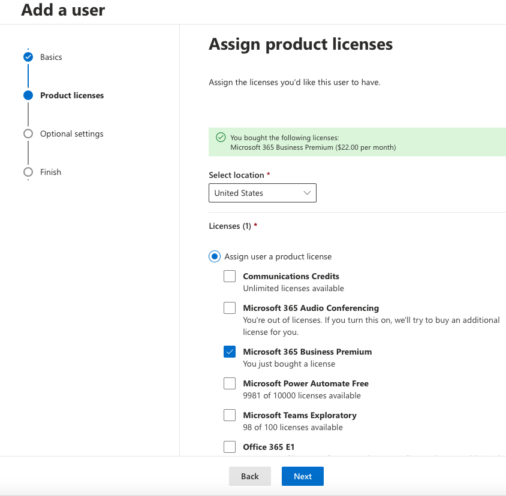
Task: Click the Communications Credits label
Action: coord(291,276)
